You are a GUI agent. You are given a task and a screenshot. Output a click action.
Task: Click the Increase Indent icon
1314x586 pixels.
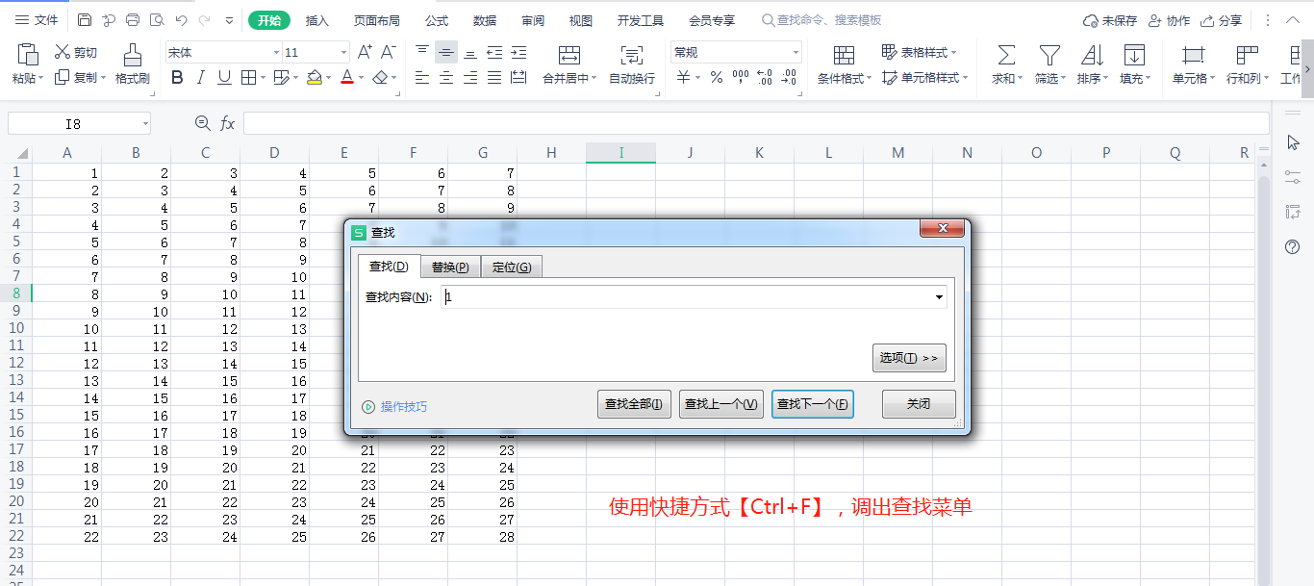(518, 52)
